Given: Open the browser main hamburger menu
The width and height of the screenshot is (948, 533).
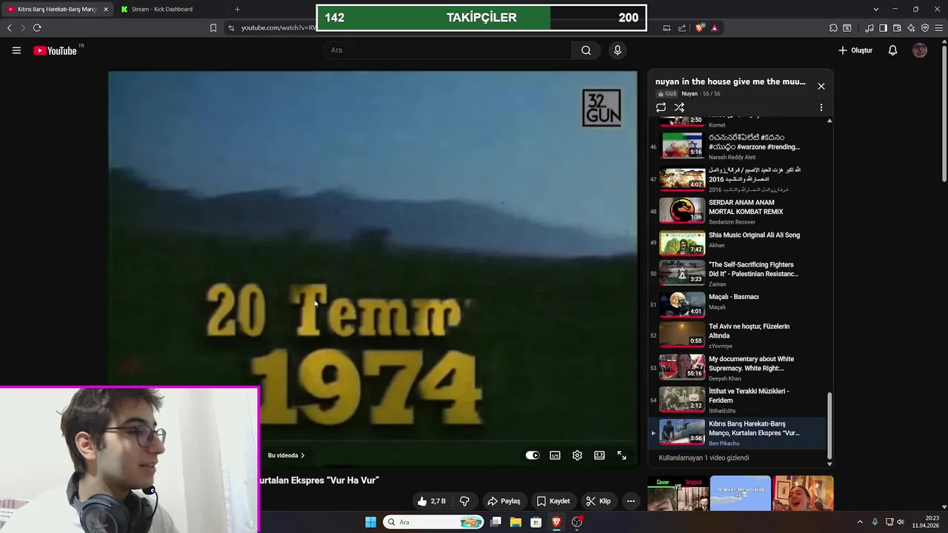Looking at the screenshot, I should coord(938,28).
